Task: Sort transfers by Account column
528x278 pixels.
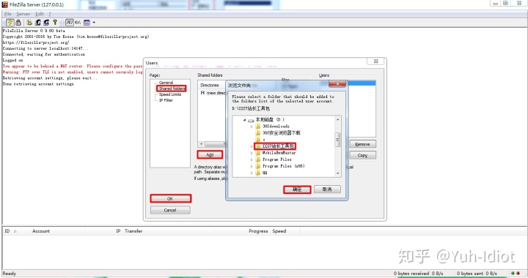Action: click(x=41, y=231)
